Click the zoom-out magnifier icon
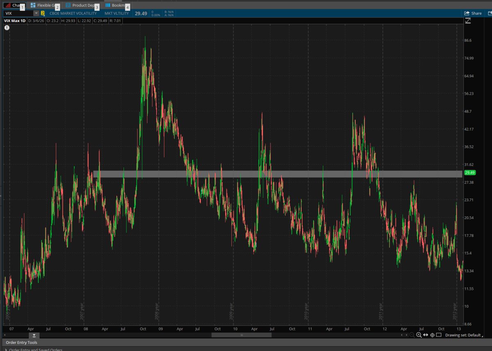This screenshot has height=351, width=492. [x=412, y=335]
